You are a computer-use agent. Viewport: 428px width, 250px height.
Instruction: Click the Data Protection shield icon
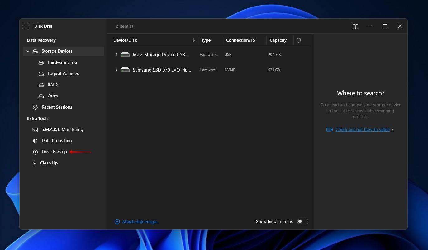coord(35,141)
